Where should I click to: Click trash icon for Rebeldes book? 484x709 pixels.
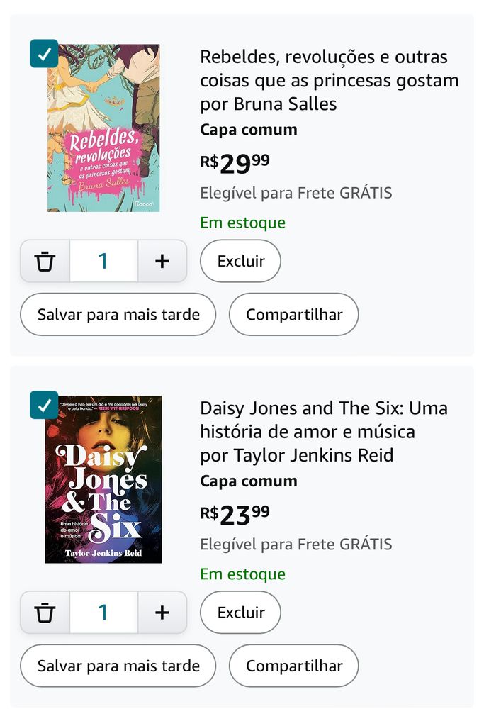[x=45, y=262]
